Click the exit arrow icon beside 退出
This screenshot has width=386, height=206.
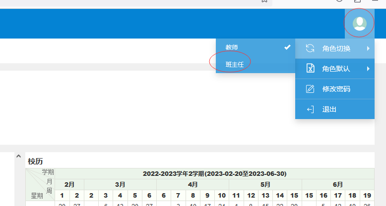coord(310,109)
